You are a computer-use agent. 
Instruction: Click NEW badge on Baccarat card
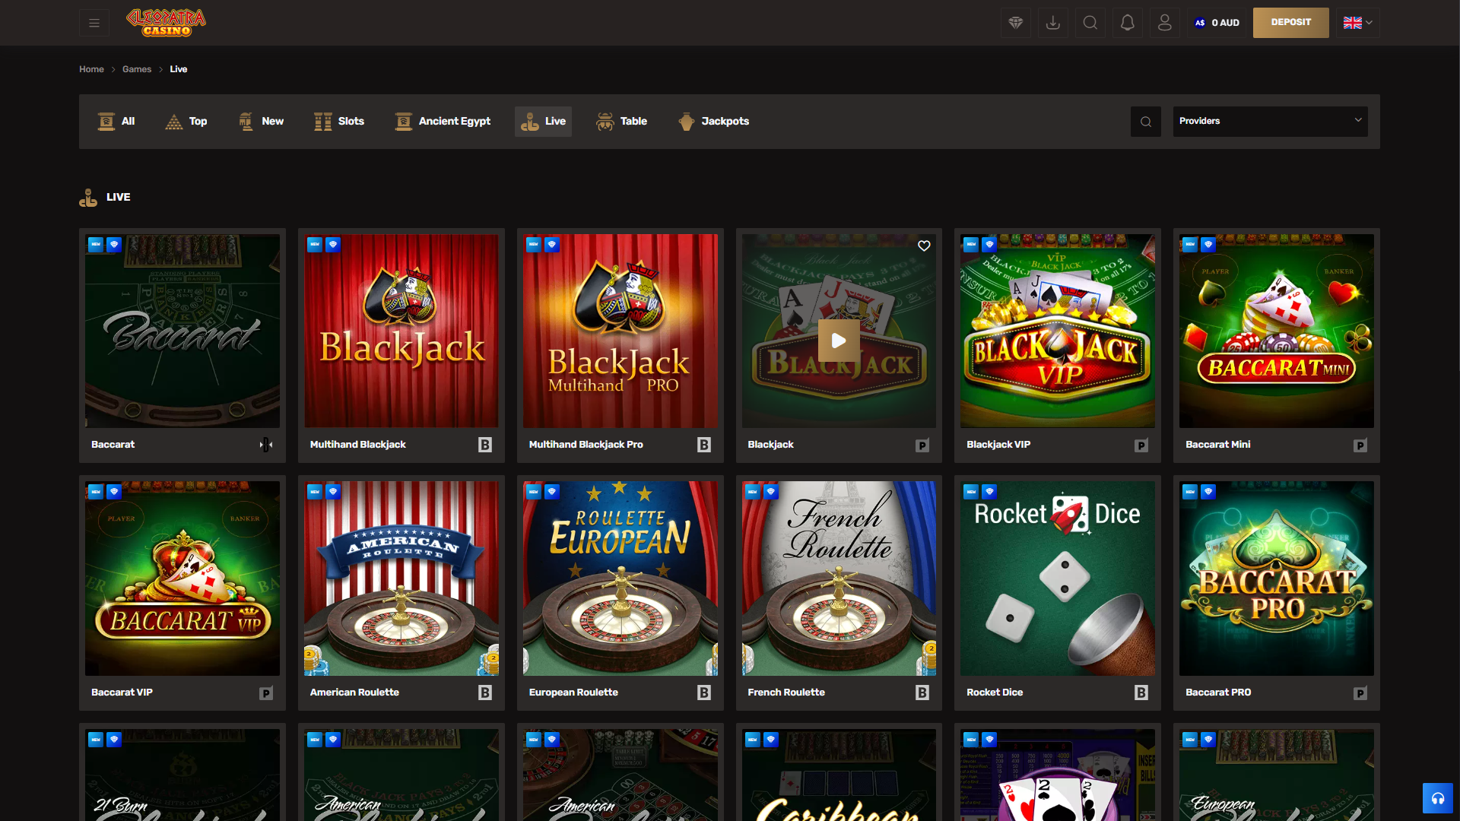96,245
